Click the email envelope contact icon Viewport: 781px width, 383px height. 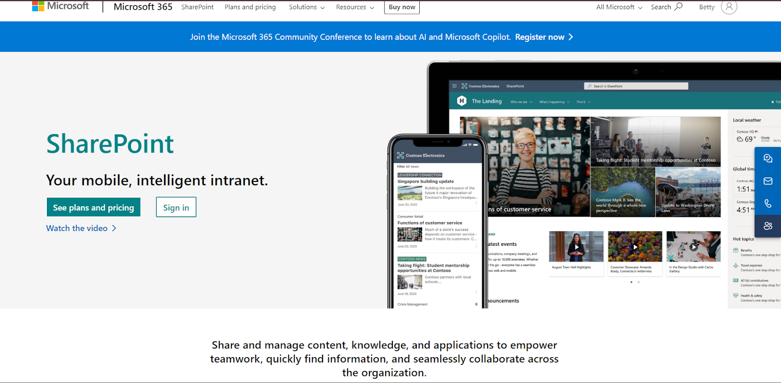768,181
